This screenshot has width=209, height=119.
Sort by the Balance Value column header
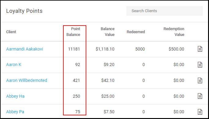coord(108,32)
